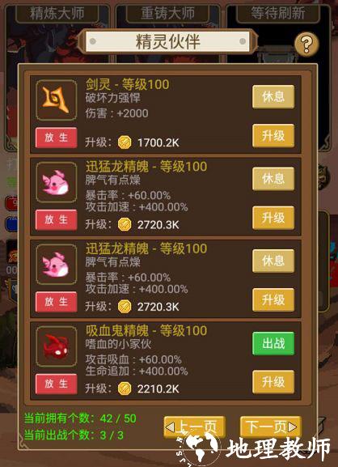
Task: Open the question mark help icon
Action: point(306,45)
